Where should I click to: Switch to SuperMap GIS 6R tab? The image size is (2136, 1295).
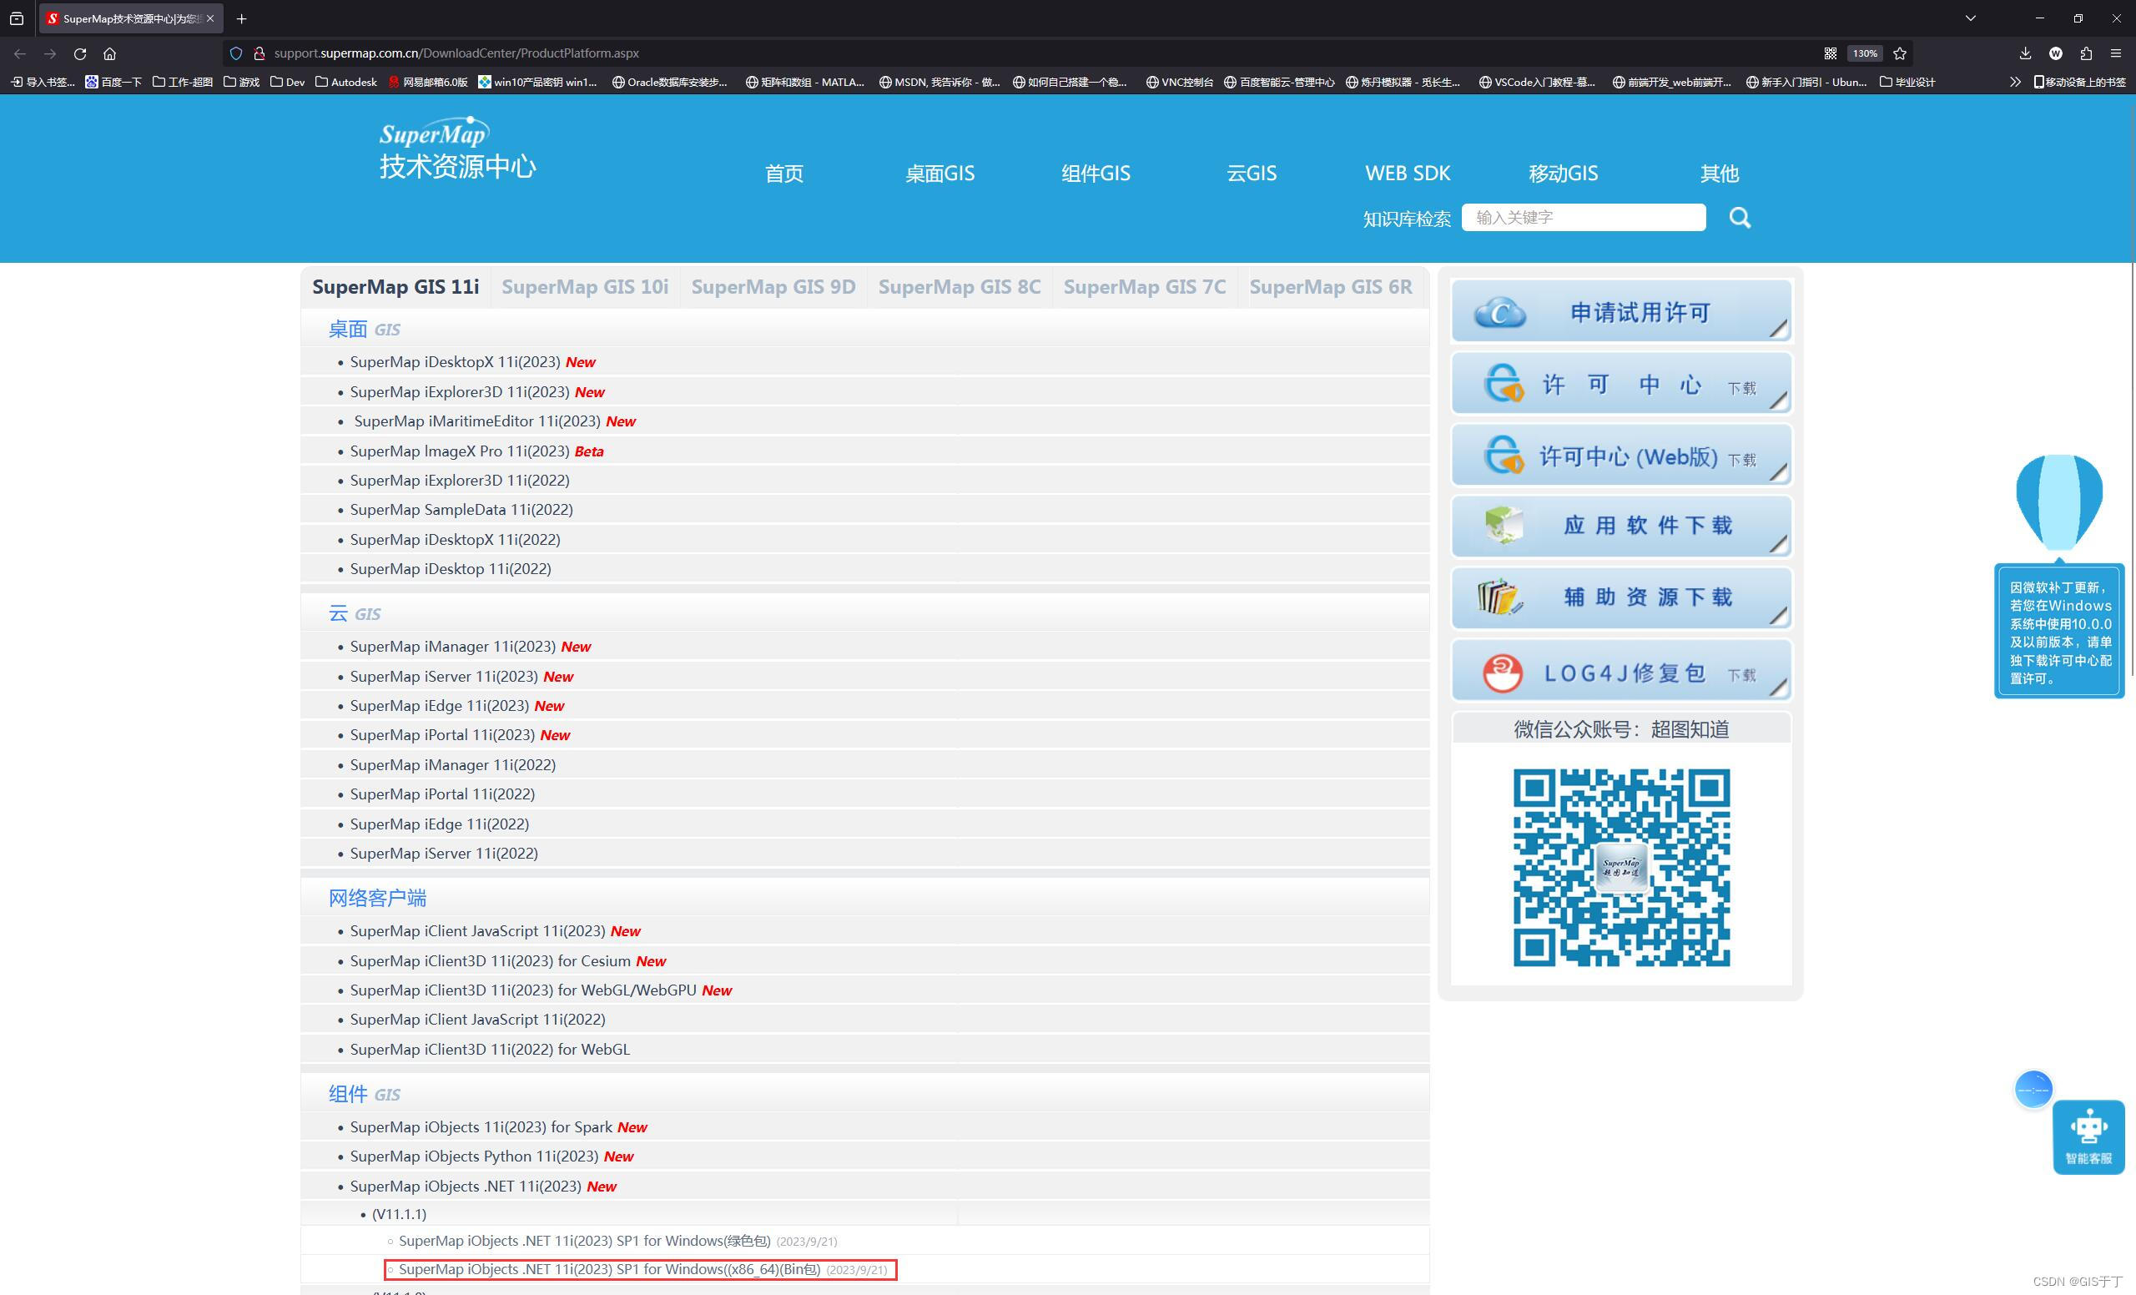(x=1331, y=287)
